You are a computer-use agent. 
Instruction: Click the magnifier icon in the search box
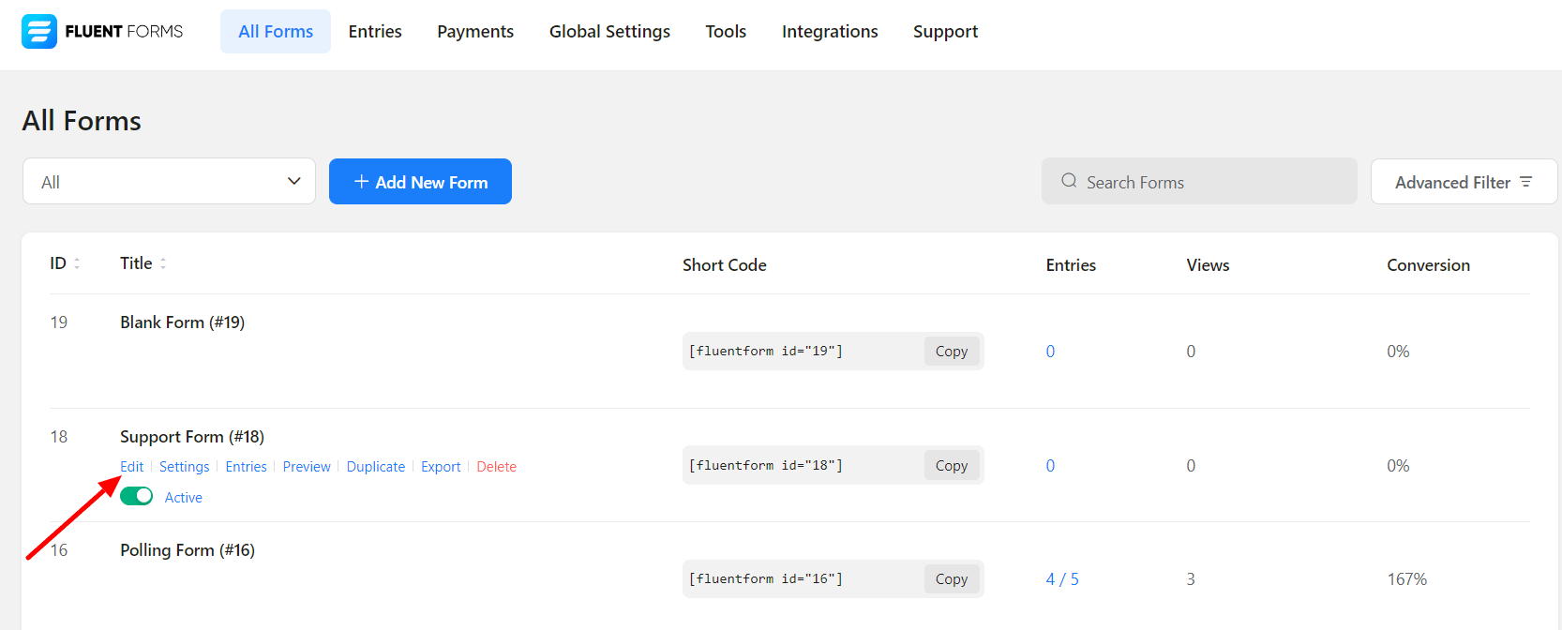click(x=1068, y=181)
